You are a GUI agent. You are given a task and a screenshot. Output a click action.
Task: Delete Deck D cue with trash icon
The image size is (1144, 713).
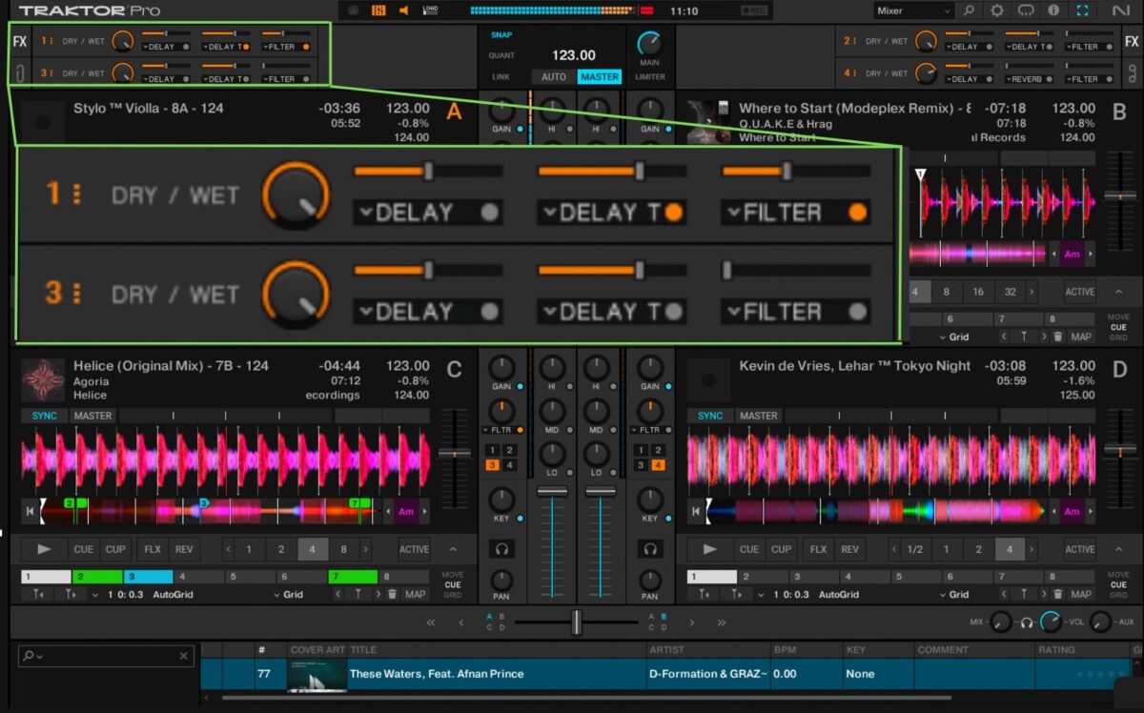point(1058,594)
